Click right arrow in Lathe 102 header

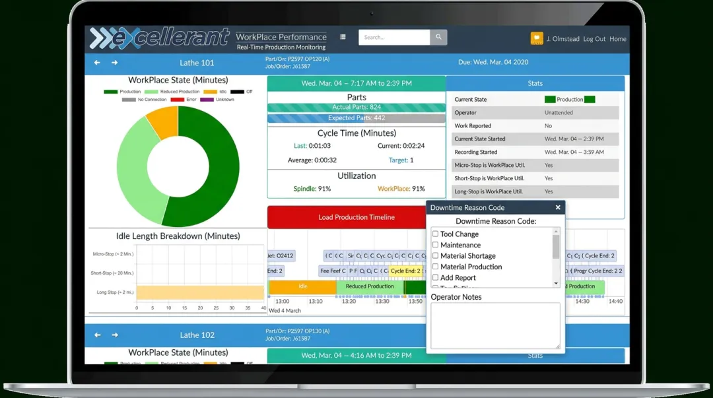[x=115, y=335]
